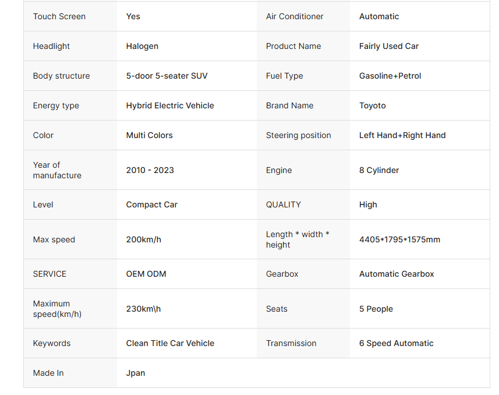Image resolution: width=499 pixels, height=395 pixels.
Task: Click the Gasoline+Petrol fuel type value
Action: point(390,76)
